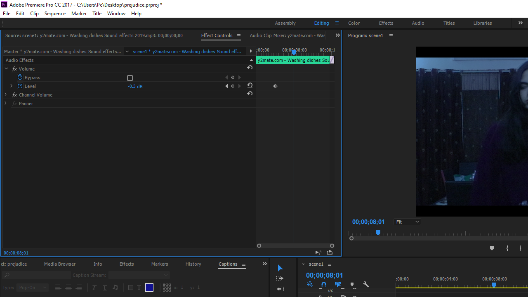The height and width of the screenshot is (297, 528).
Task: Toggle animation stopwatch for Level
Action: [20, 86]
